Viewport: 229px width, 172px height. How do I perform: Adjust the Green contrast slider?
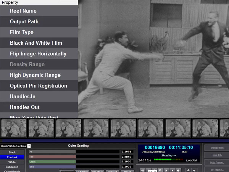tap(74, 162)
